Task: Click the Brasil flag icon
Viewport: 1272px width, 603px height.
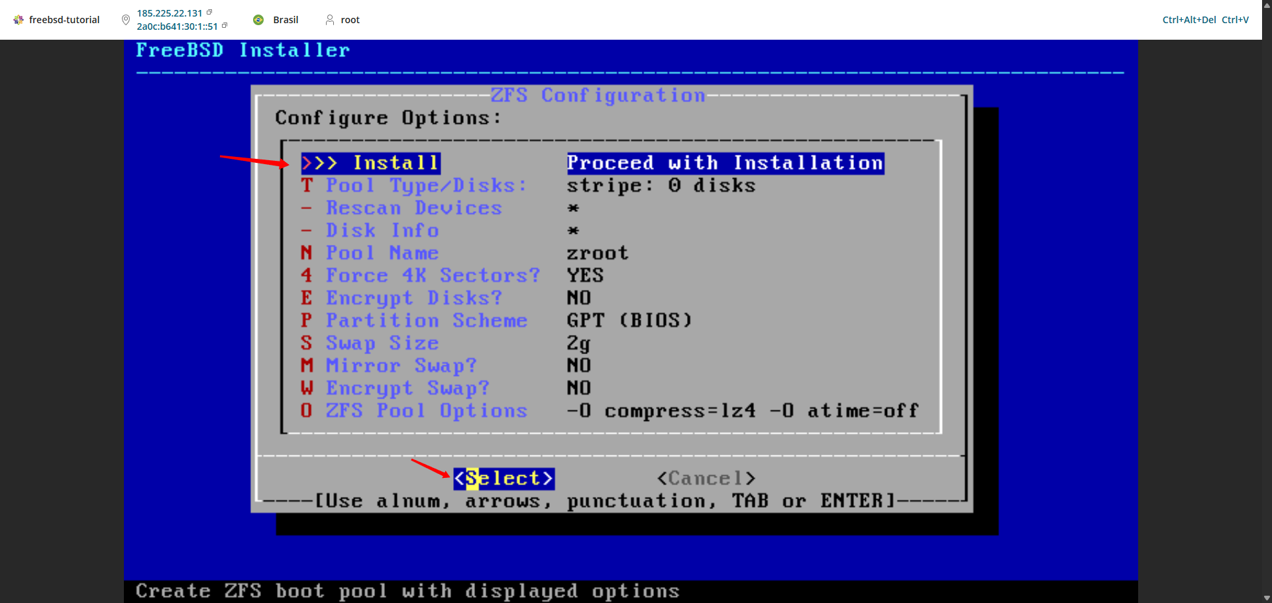Action: point(258,20)
